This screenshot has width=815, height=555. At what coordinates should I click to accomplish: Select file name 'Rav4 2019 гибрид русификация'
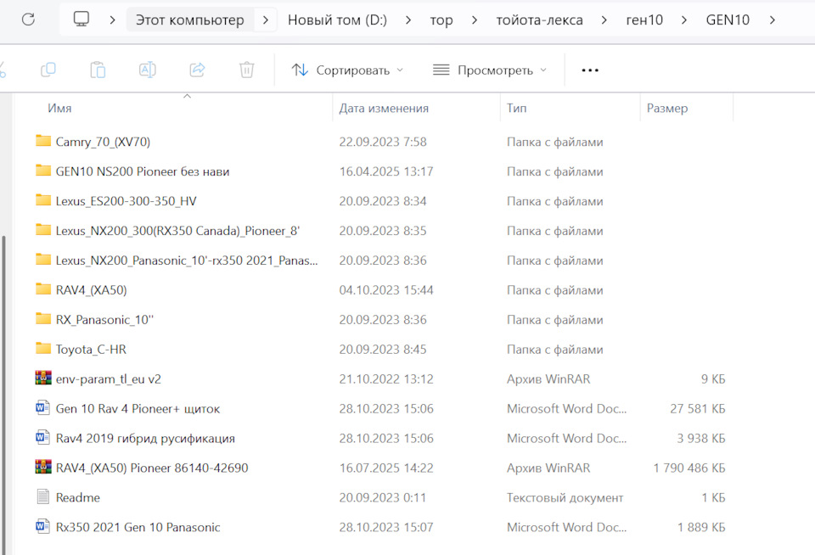[145, 438]
